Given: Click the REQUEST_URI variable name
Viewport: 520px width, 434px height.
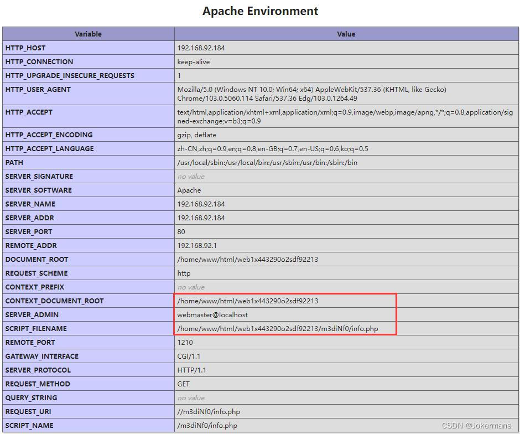Looking at the screenshot, I should 28,412.
